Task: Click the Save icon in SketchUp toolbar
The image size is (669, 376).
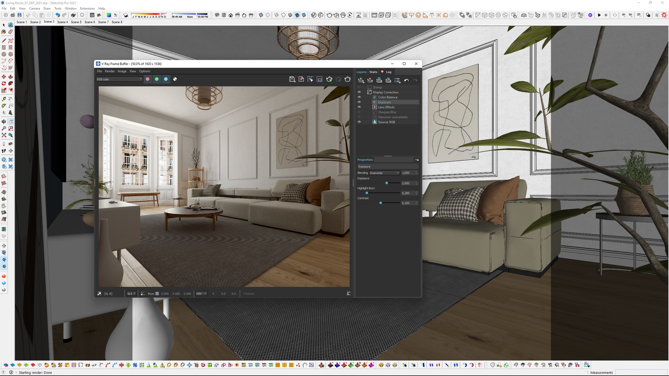Action: (x=20, y=15)
